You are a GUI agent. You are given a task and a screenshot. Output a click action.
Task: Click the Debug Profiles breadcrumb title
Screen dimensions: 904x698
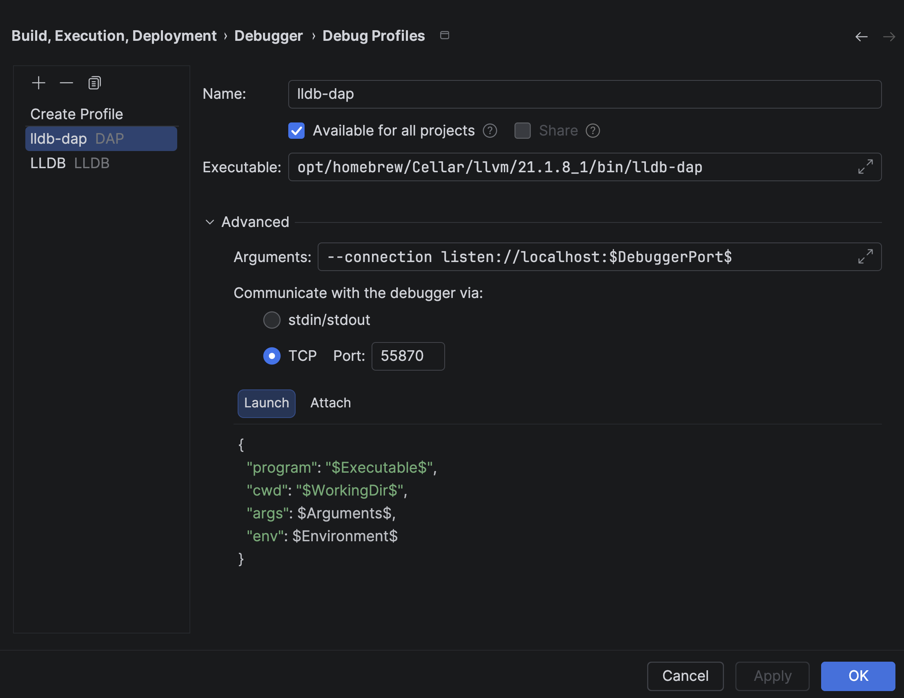click(x=374, y=36)
